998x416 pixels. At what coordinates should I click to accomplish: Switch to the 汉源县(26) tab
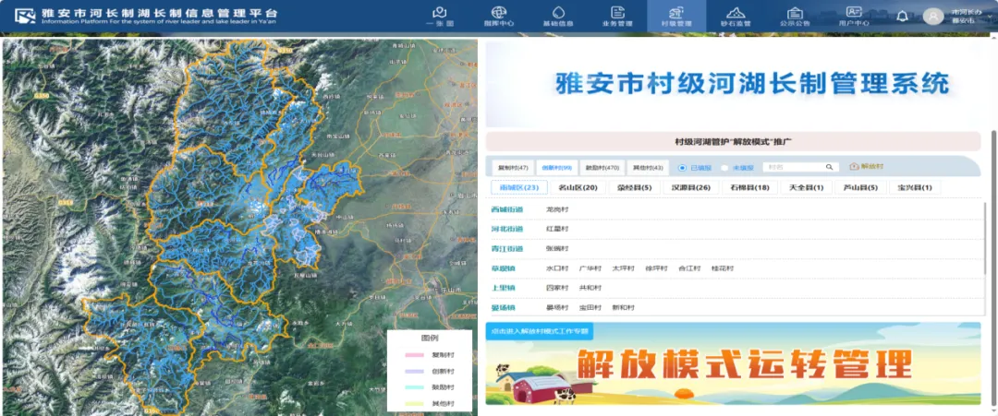tap(691, 188)
